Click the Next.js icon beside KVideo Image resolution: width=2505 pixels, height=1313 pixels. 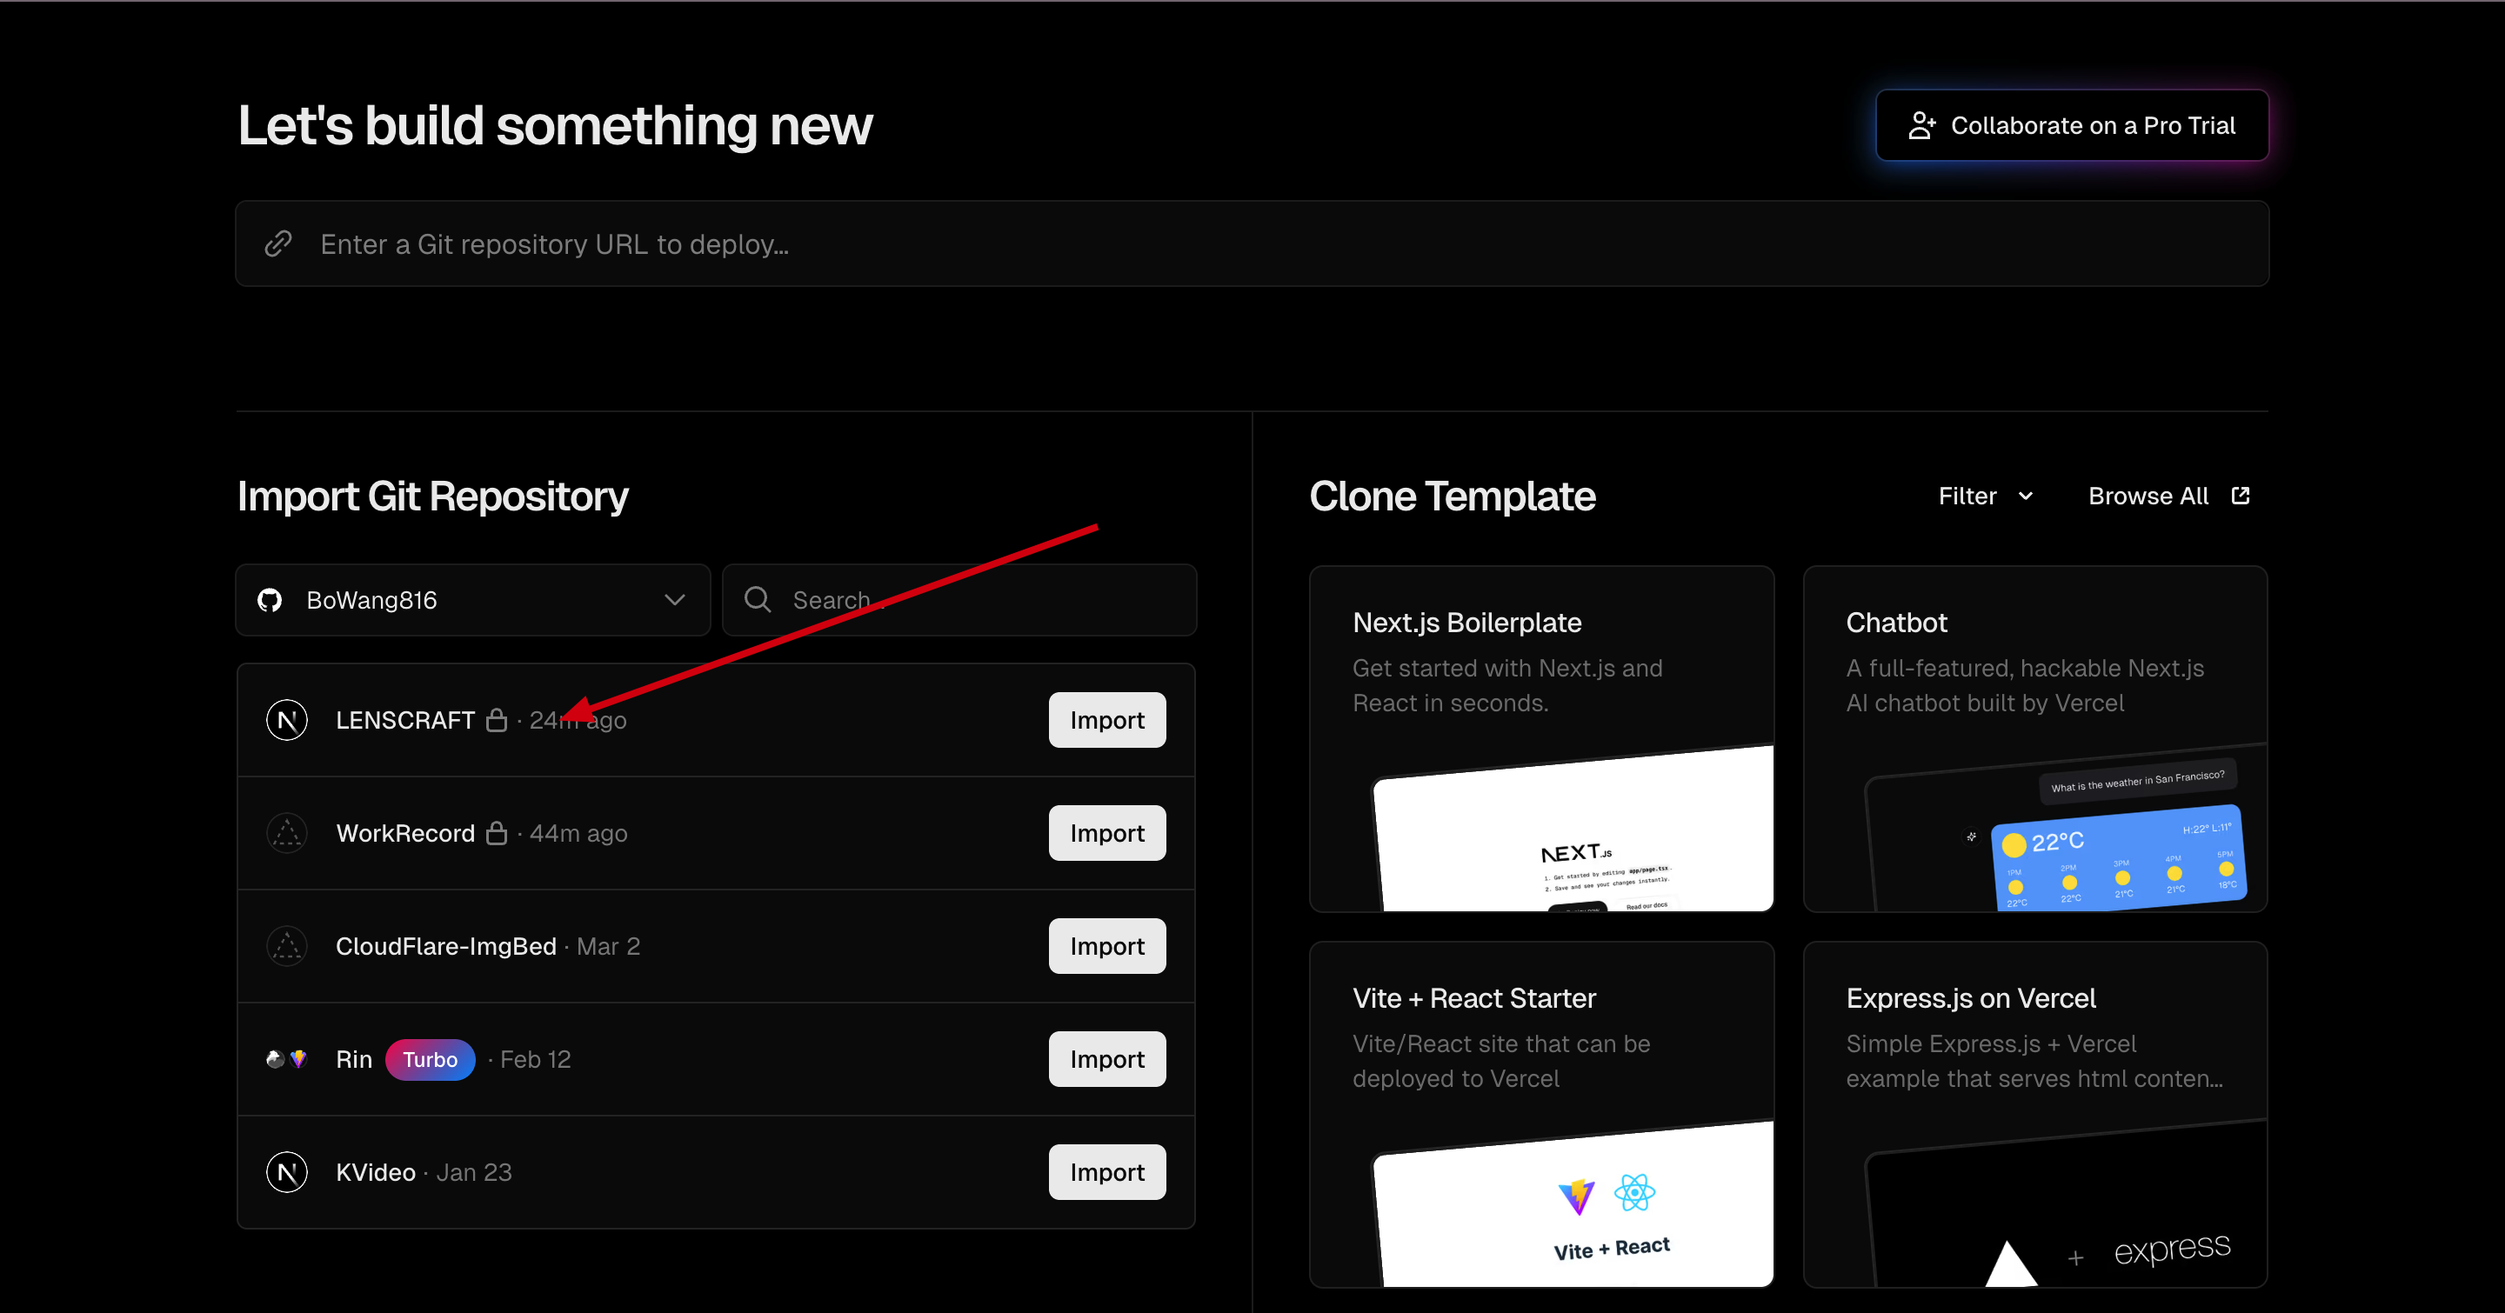pos(287,1172)
